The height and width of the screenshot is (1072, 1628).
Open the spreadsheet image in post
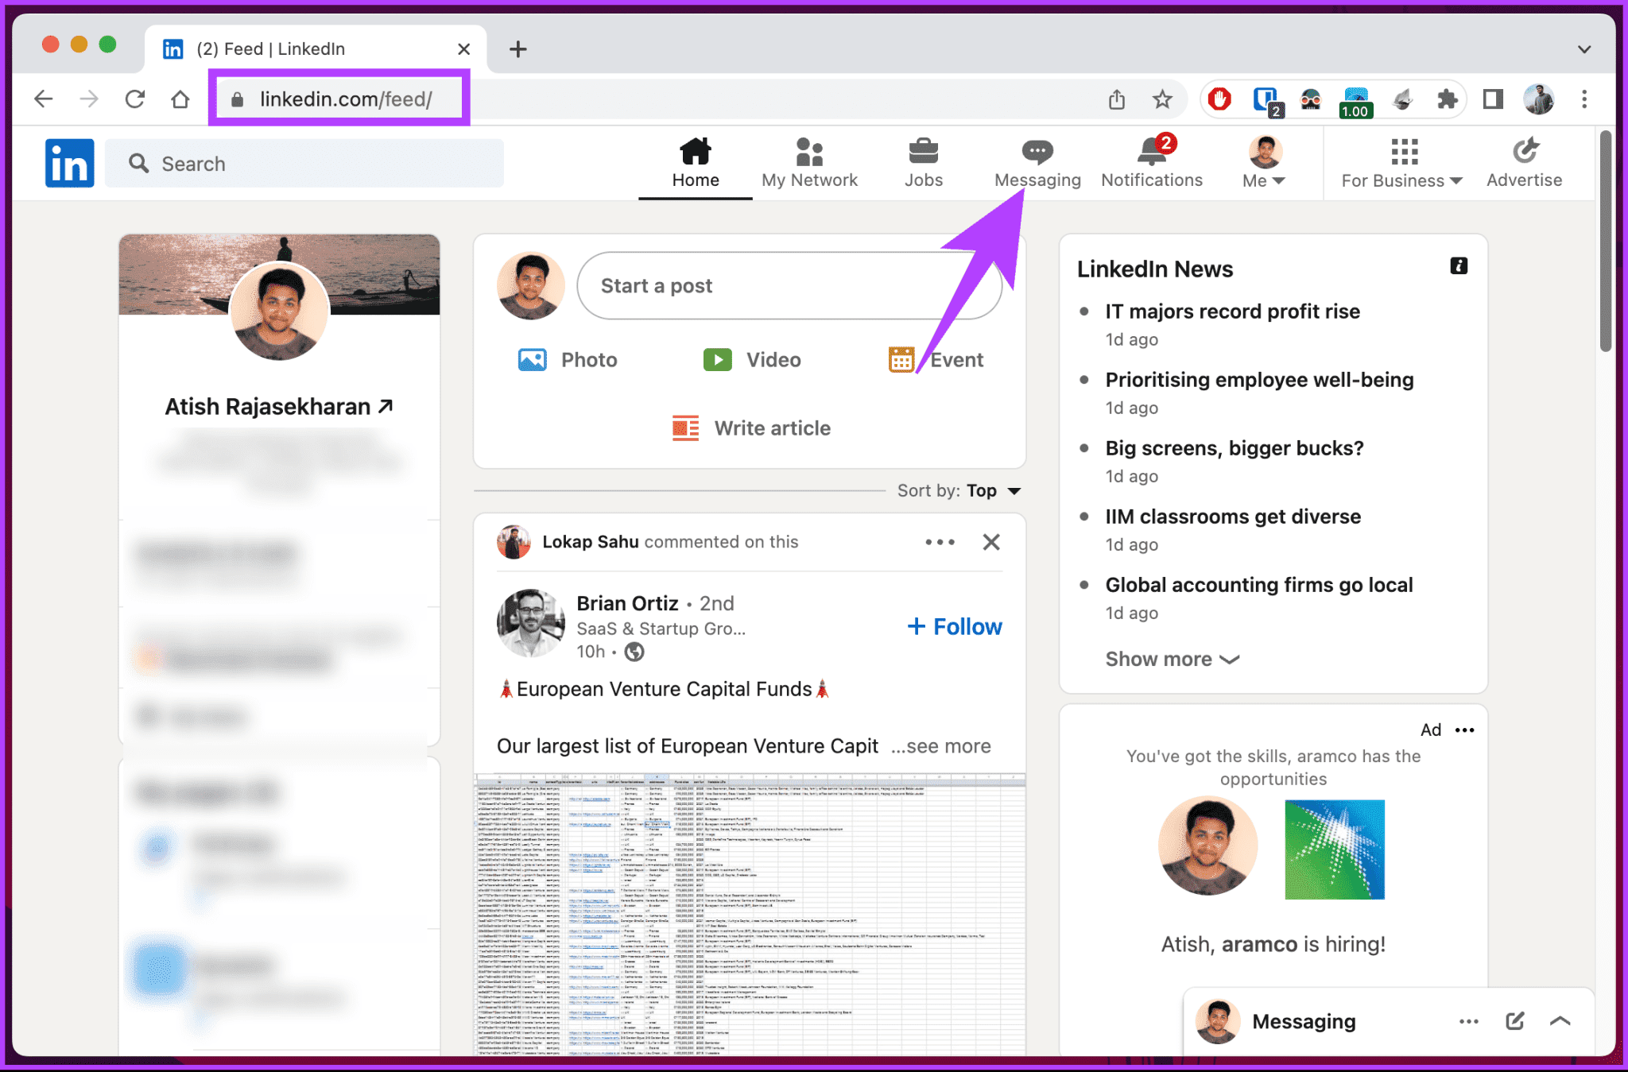[750, 914]
